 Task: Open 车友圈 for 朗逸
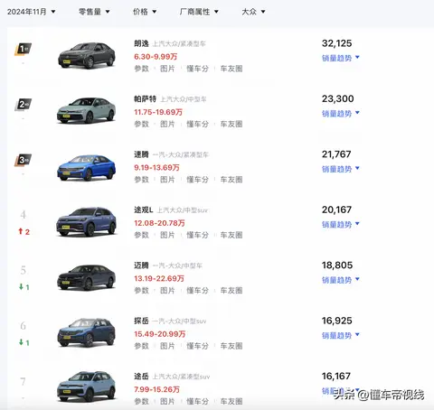[x=231, y=69]
